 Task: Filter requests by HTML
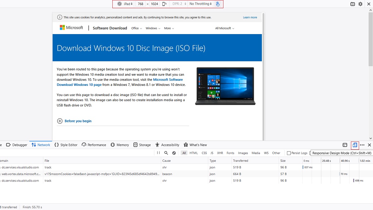tap(194, 153)
